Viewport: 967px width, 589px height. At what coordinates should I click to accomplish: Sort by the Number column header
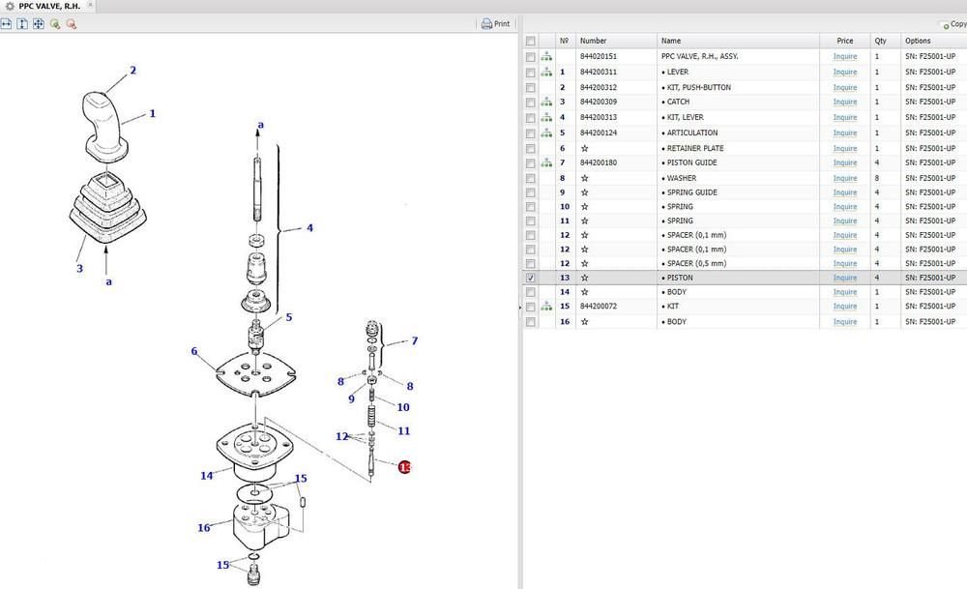(x=615, y=41)
